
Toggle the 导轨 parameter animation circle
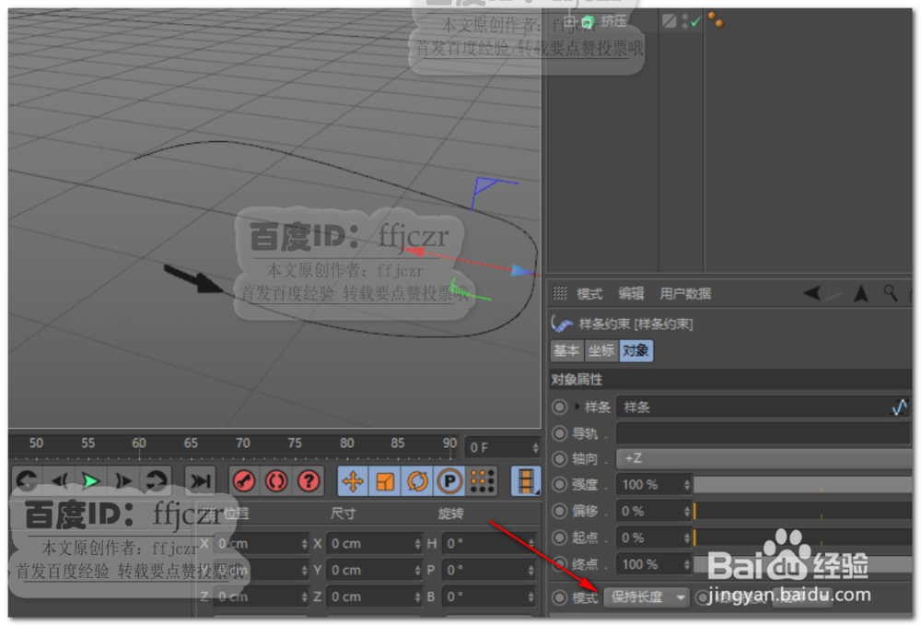[560, 434]
